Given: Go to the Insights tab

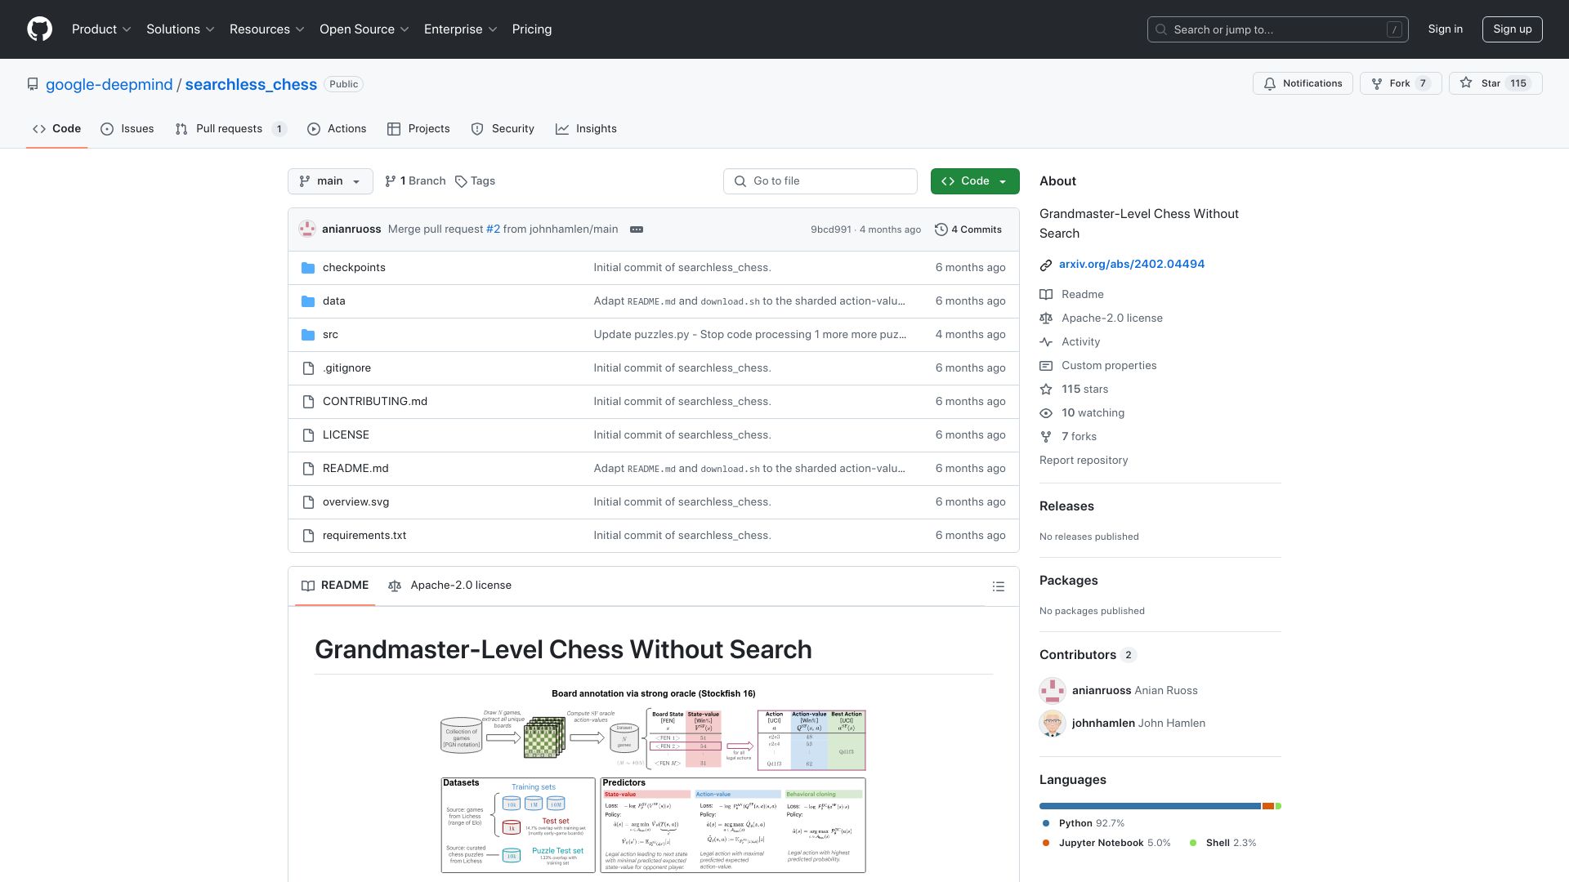Looking at the screenshot, I should click(587, 129).
